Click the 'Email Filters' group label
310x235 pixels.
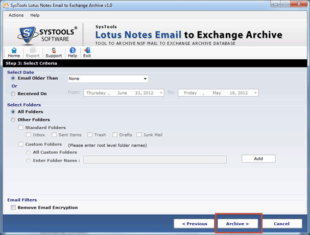[22, 200]
